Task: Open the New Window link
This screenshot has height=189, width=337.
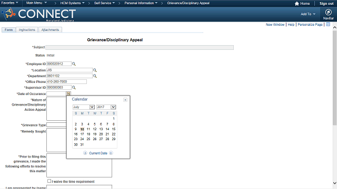Action: pos(275,25)
